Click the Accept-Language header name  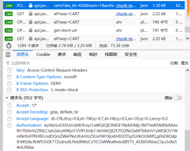pyautogui.click(x=33, y=119)
